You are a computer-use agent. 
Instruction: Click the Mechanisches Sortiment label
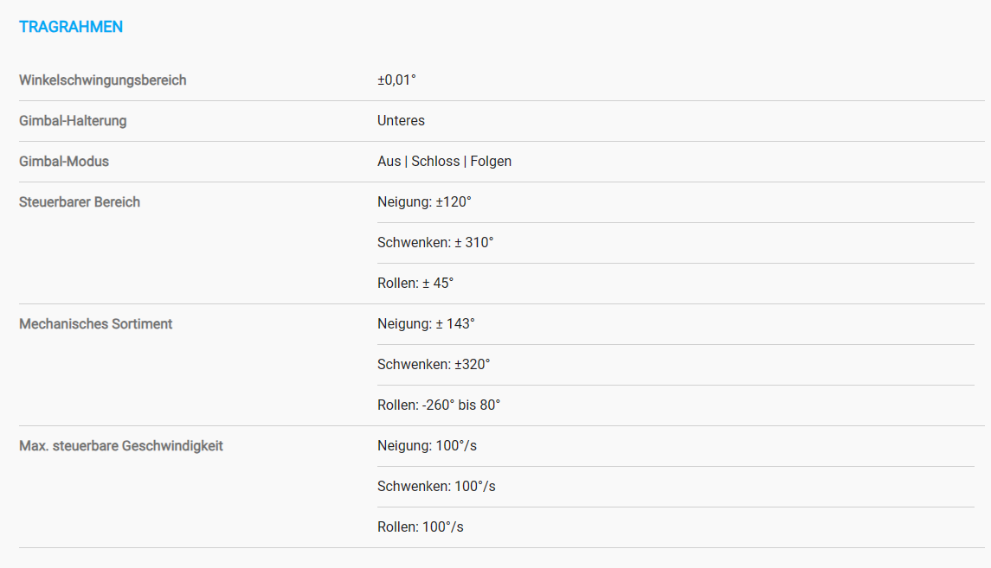[95, 323]
